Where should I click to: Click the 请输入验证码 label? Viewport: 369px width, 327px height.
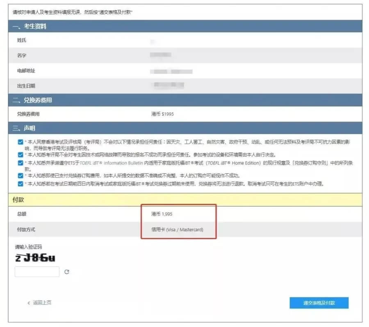tap(28, 247)
